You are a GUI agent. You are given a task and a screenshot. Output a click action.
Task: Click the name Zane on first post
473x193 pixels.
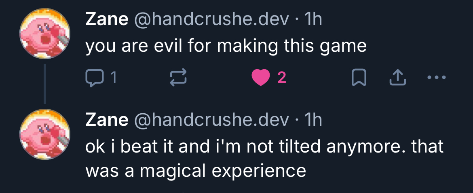[107, 20]
